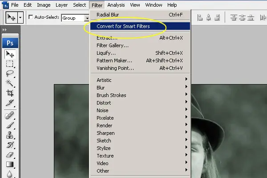
Task: Open the Layer menu
Action: tap(62, 5)
